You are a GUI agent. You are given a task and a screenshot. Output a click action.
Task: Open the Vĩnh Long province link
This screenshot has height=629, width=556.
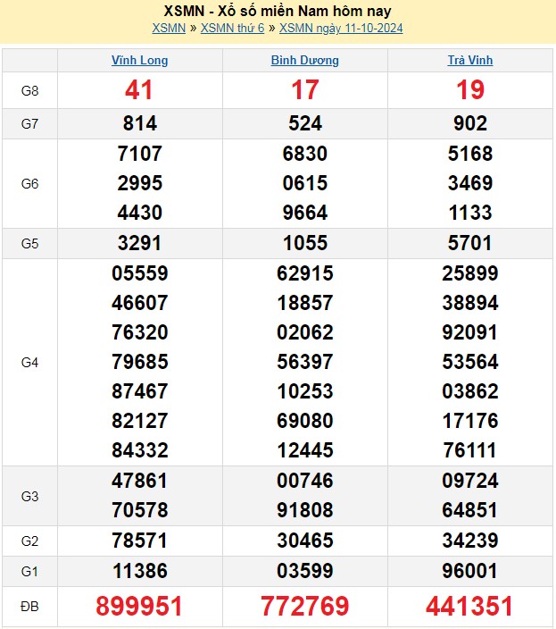(x=139, y=61)
